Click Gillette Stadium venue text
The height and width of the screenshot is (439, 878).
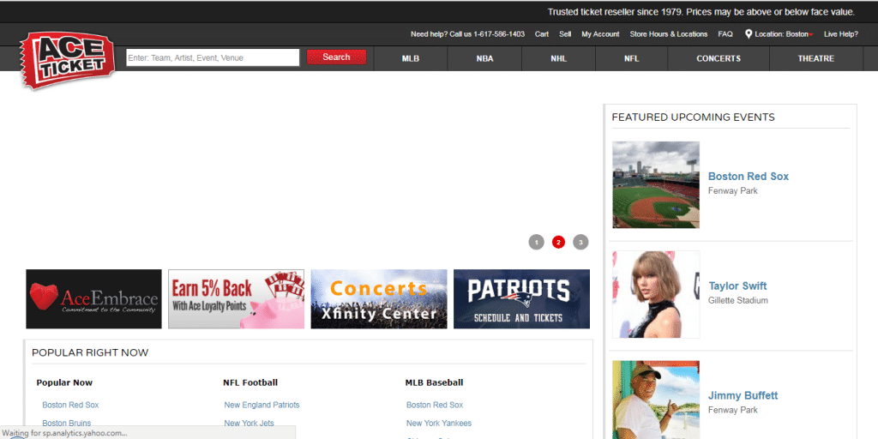(738, 301)
